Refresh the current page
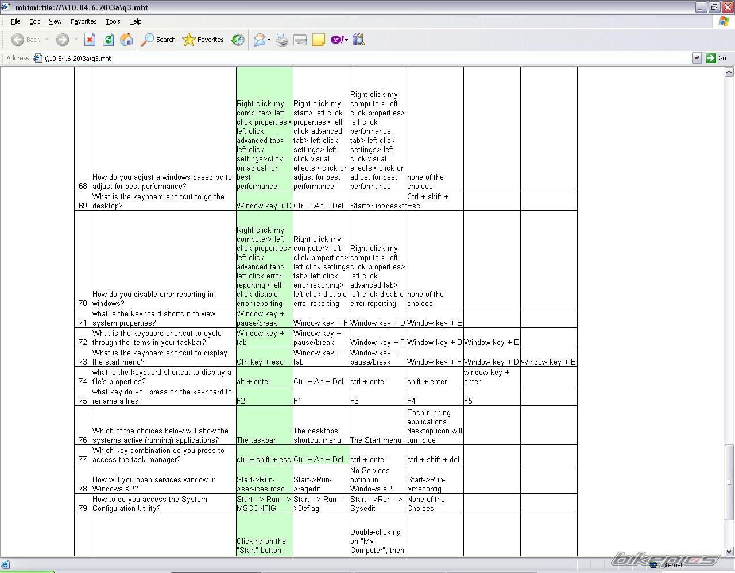 (x=108, y=40)
